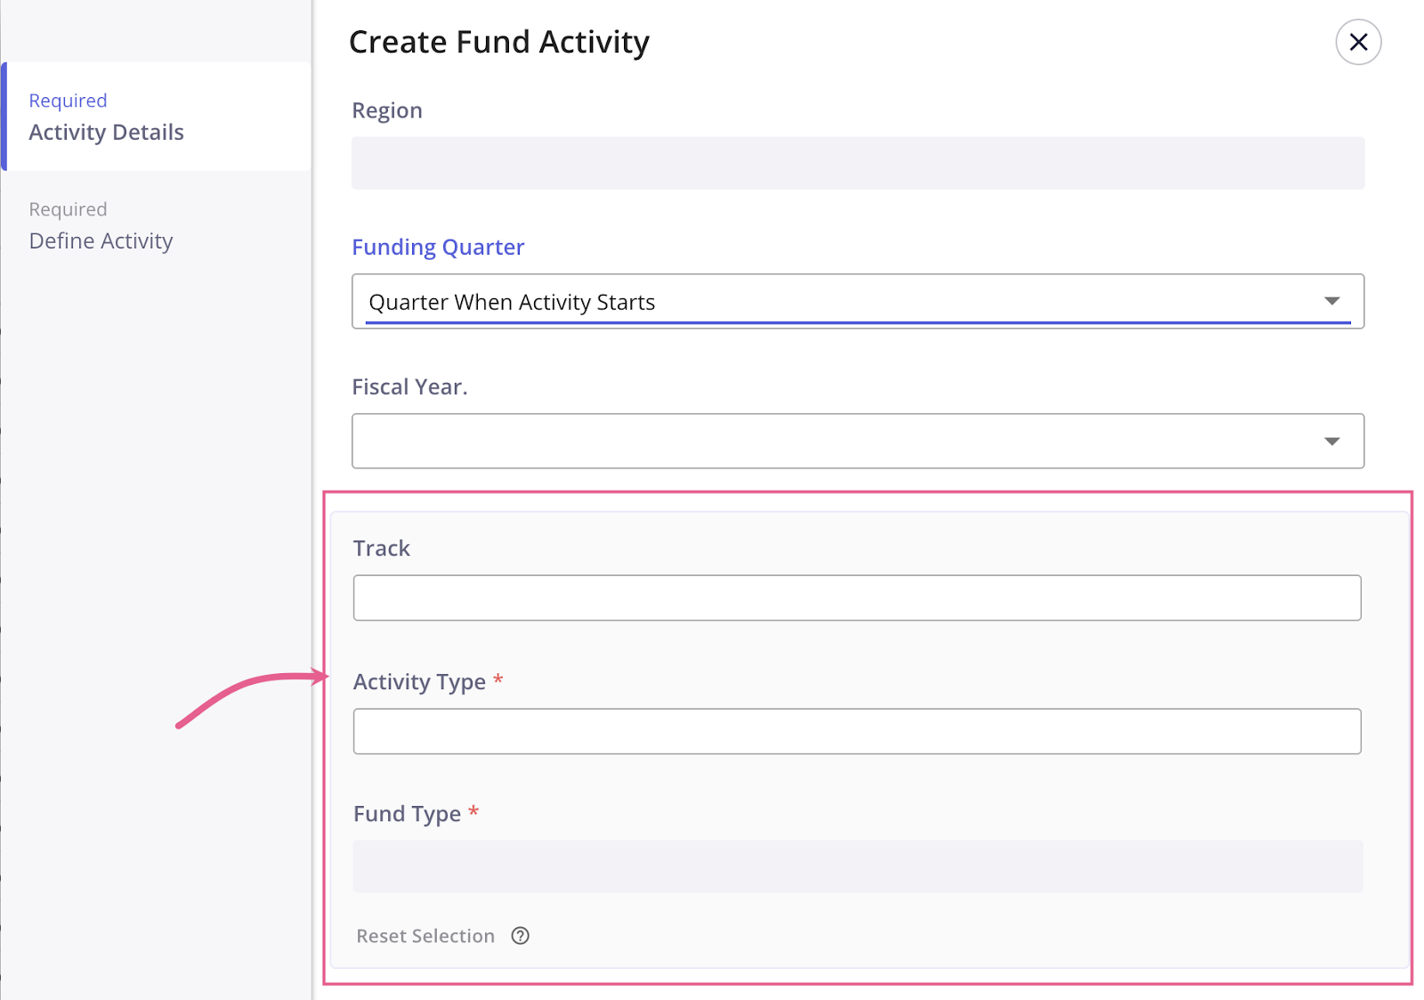
Task: Click the Activity Type label text
Action: pos(419,682)
